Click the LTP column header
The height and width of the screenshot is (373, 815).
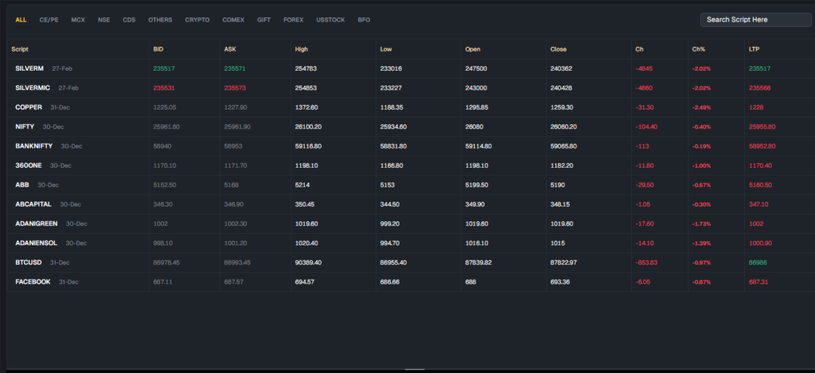(x=754, y=49)
